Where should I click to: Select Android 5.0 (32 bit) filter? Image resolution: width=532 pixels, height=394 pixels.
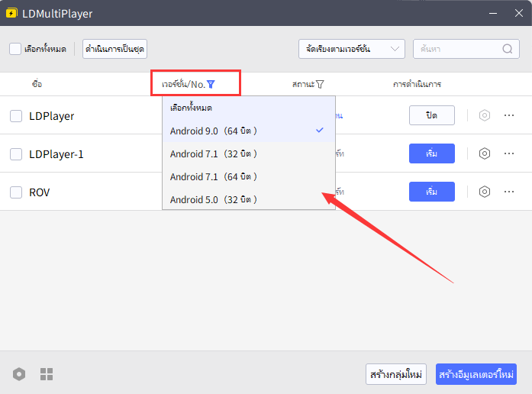point(249,199)
